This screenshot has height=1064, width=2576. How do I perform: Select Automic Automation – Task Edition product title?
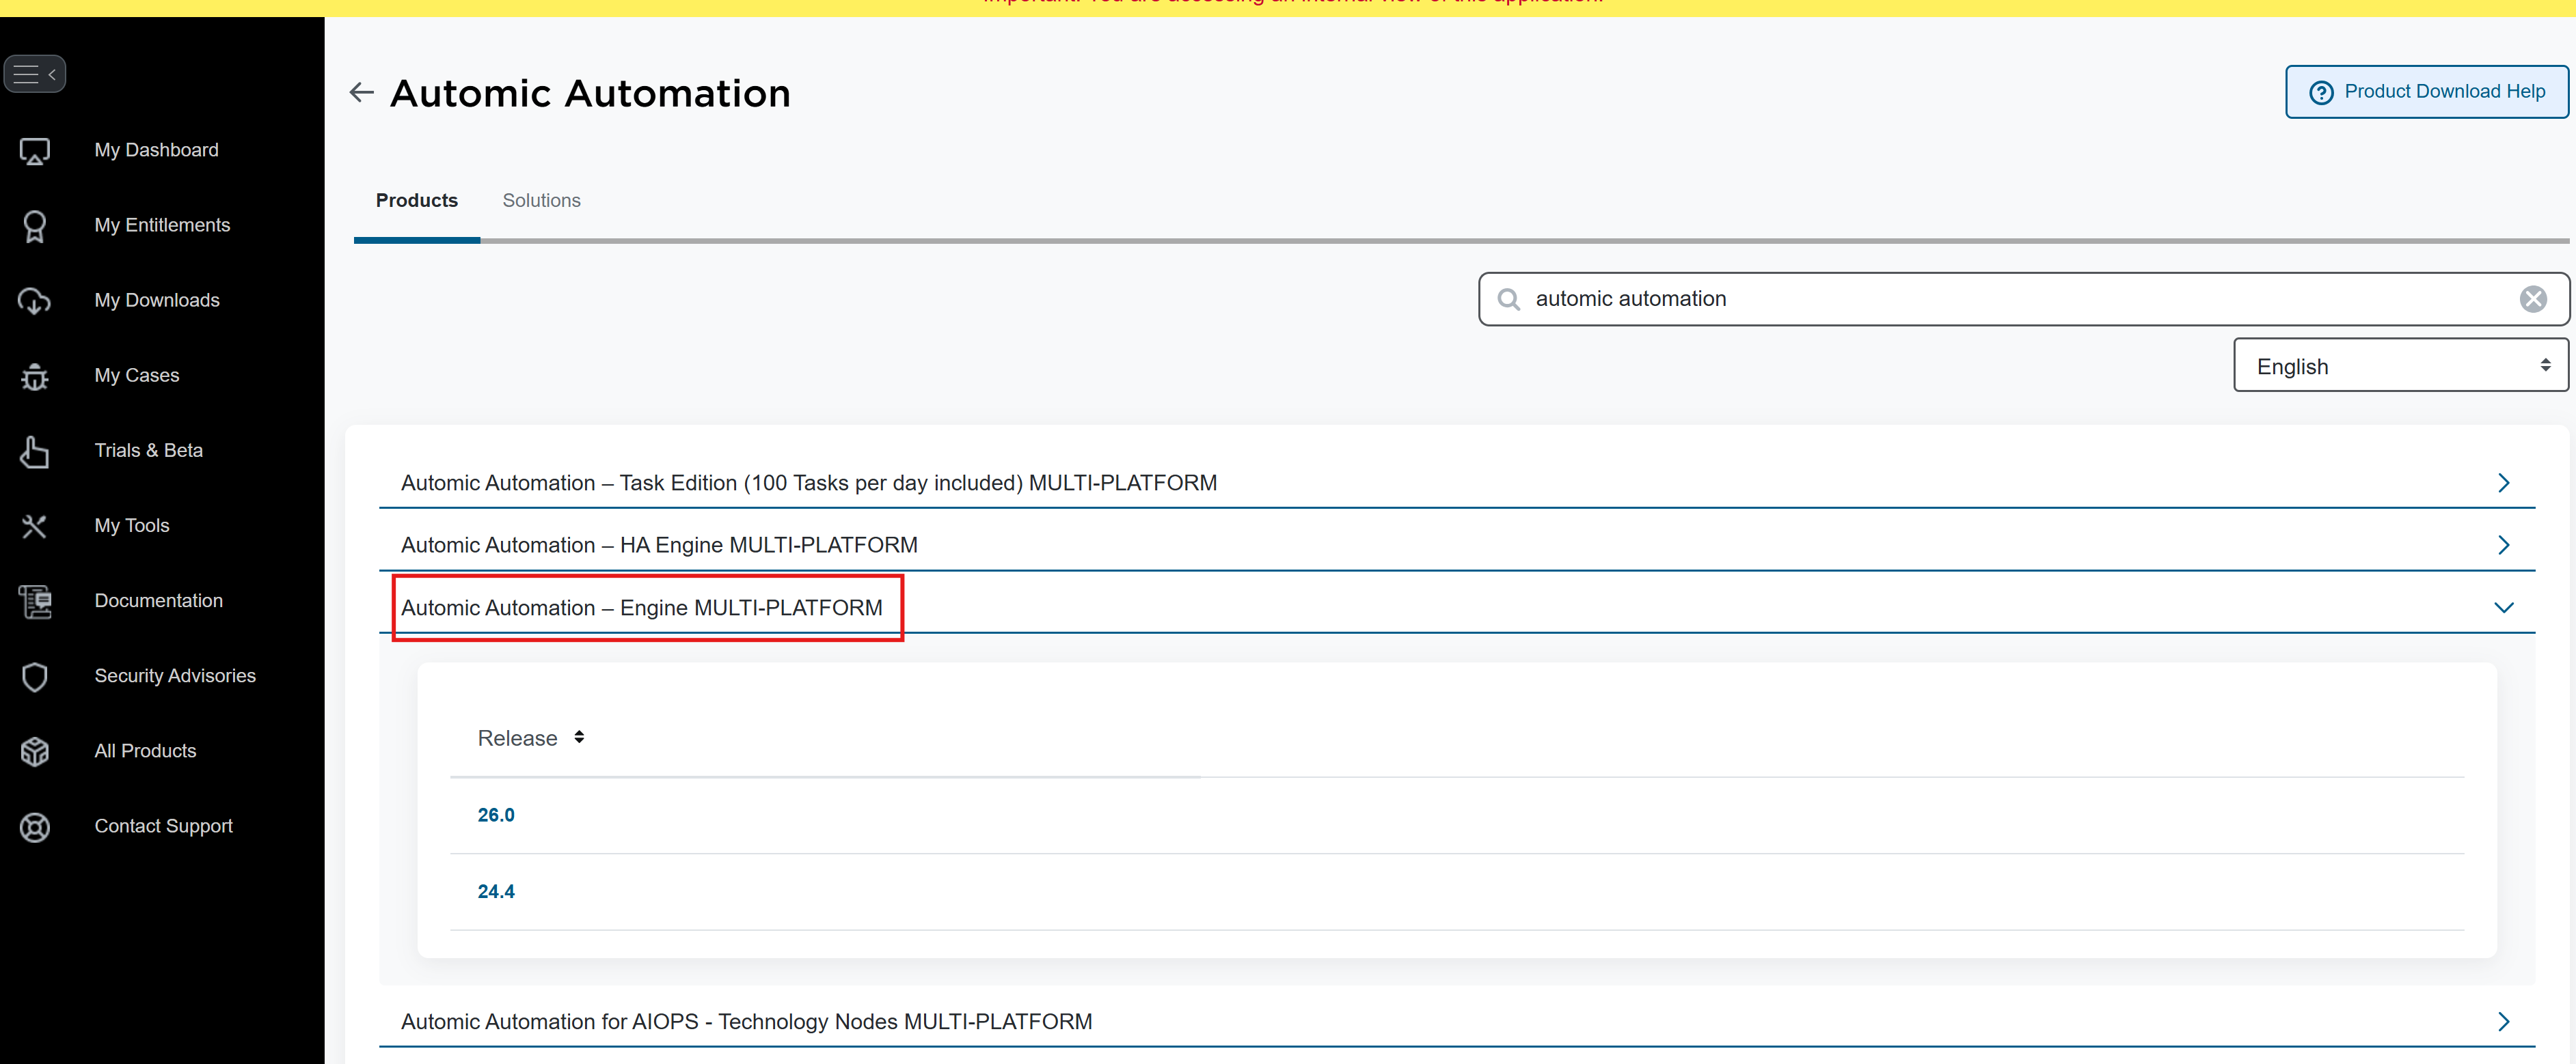[x=809, y=484]
